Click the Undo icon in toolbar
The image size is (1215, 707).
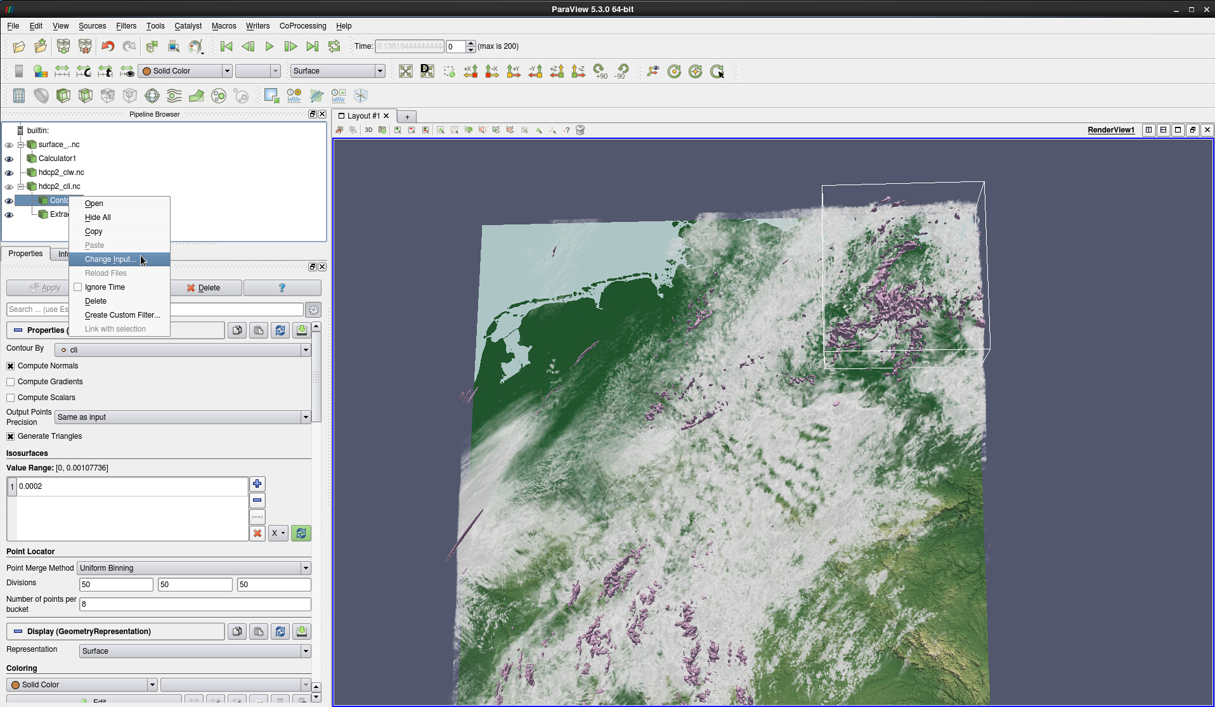tap(108, 46)
